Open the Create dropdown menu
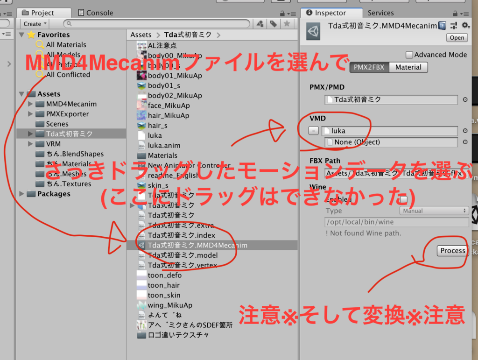 35,24
